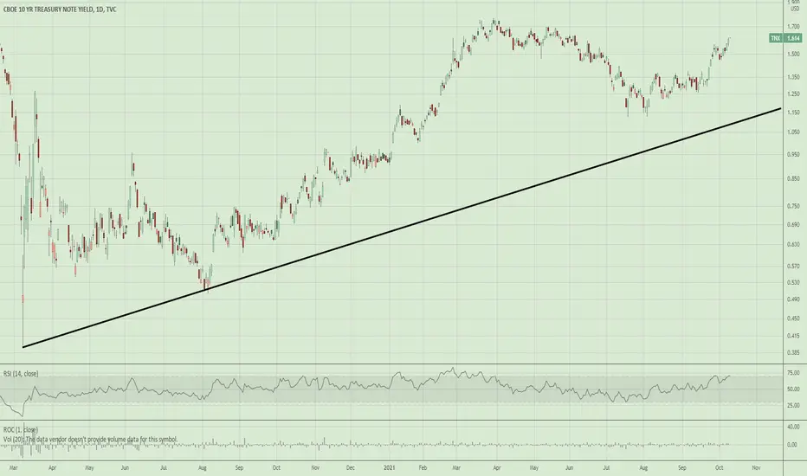The height and width of the screenshot is (476, 807).
Task: Click the RSI 25.00 scale label
Action: [x=793, y=406]
